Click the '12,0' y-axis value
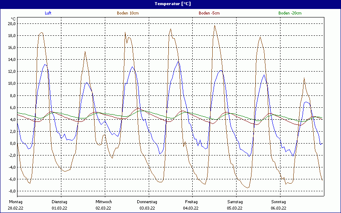 click(x=12, y=72)
